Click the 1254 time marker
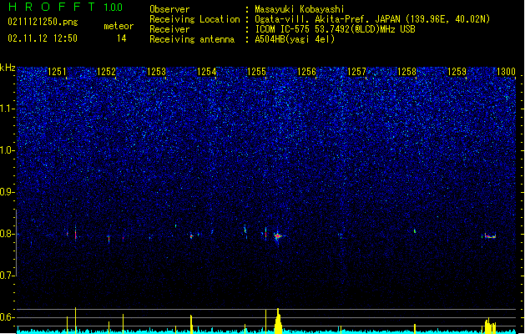The width and height of the screenshot is (525, 334). tap(207, 72)
